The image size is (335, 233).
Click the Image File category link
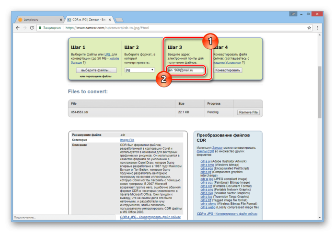click(127, 140)
